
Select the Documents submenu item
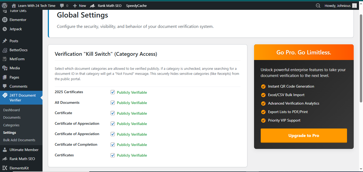[12, 117]
